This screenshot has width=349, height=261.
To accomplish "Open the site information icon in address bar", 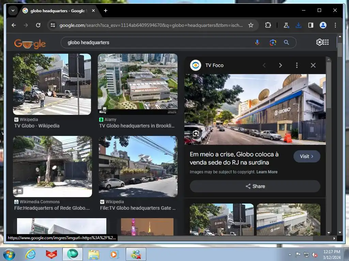I will [x=53, y=25].
